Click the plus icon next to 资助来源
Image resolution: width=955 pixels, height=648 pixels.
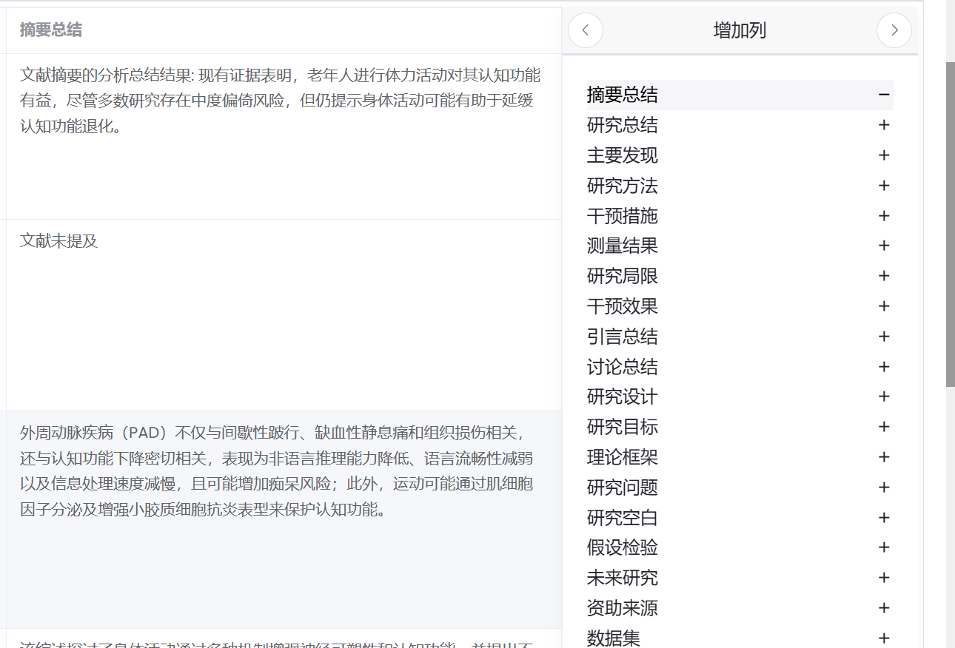[x=884, y=607]
